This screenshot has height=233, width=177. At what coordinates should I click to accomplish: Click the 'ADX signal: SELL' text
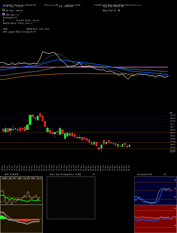tap(12, 32)
